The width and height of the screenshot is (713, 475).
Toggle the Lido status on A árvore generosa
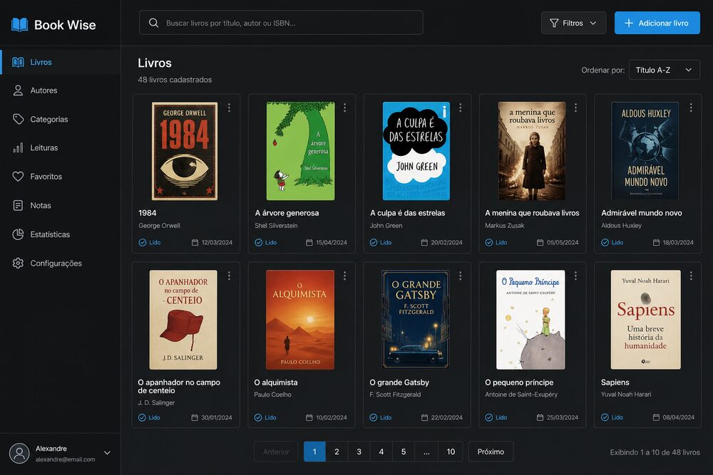click(265, 243)
